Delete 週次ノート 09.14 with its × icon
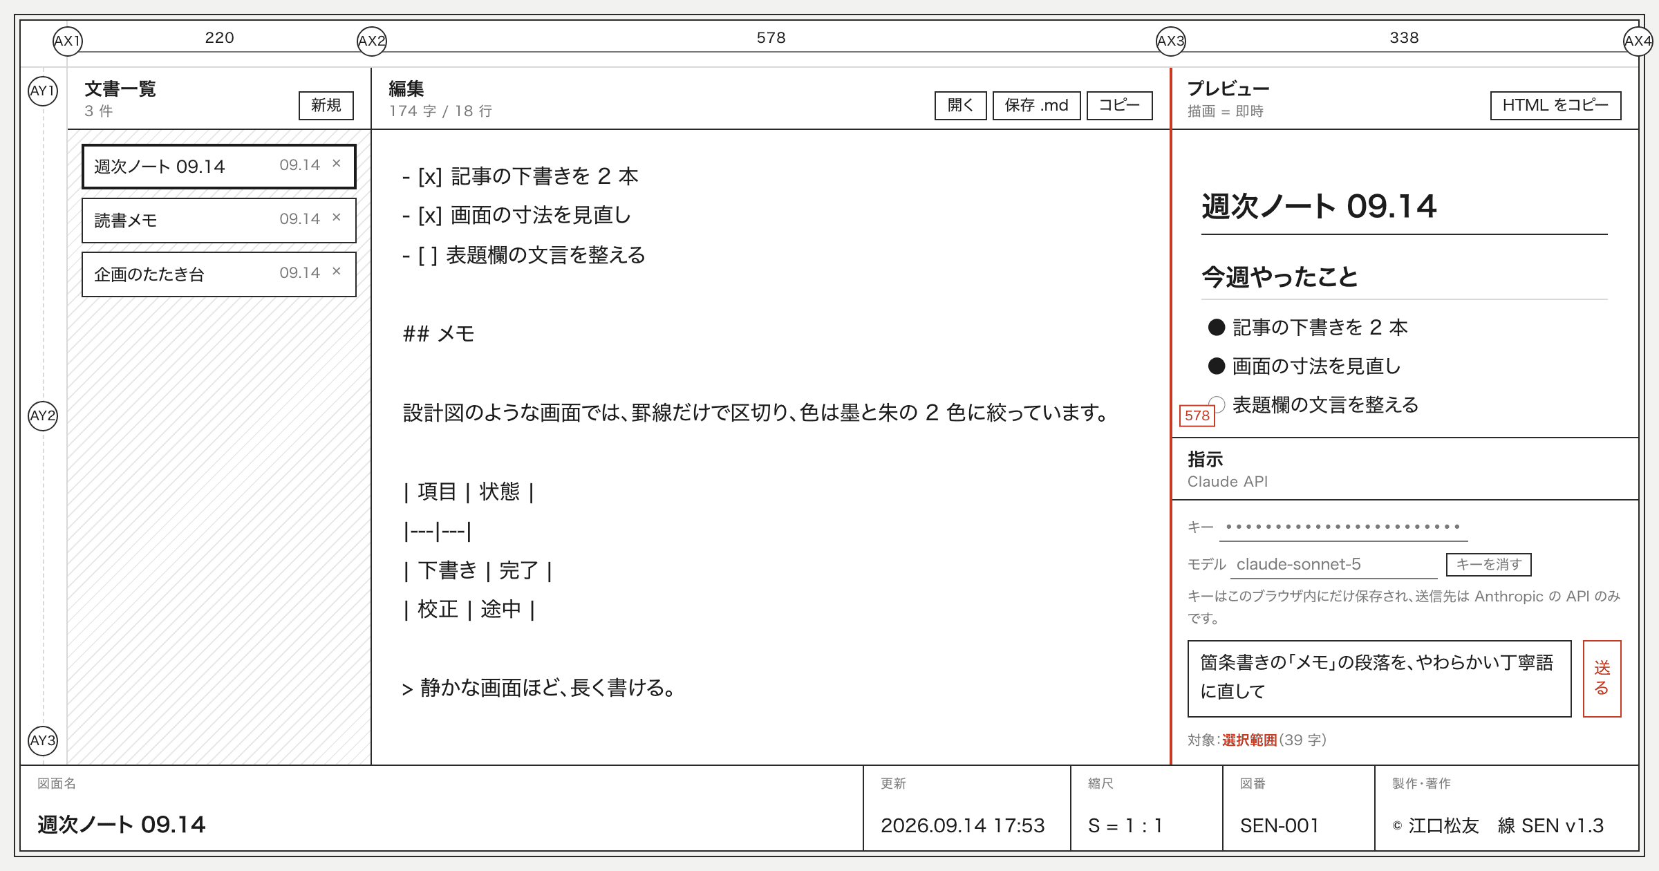The image size is (1659, 871). pos(337,164)
